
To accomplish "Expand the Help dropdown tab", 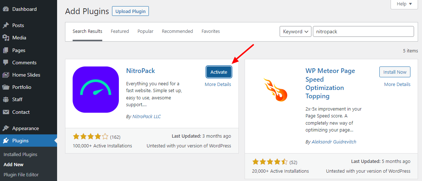I will coord(406,4).
